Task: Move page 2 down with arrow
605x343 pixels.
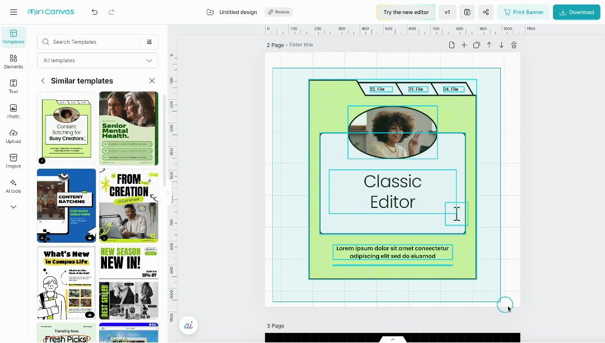Action: point(501,45)
